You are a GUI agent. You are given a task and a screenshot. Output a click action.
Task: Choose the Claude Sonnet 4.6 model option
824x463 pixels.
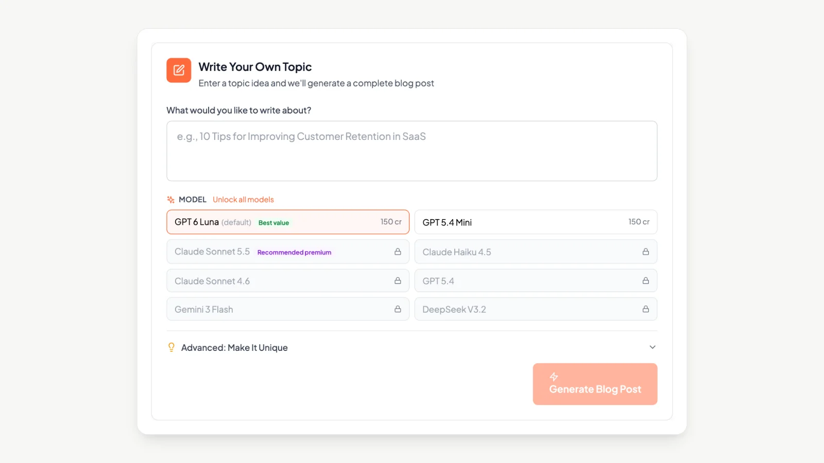pos(288,281)
